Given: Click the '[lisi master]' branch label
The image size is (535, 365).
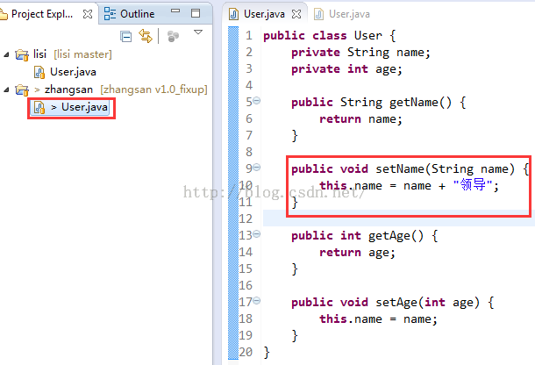Looking at the screenshot, I should 82,54.
